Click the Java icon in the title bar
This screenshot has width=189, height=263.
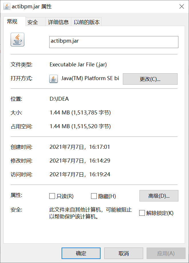coord(7,7)
